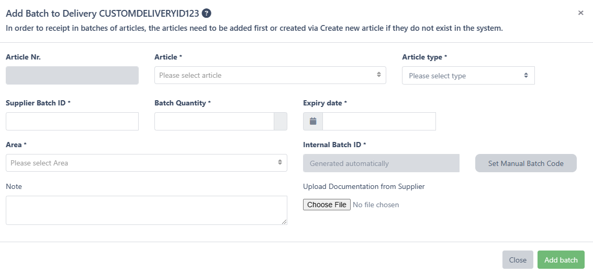Click the Note box resize handle

284,222
